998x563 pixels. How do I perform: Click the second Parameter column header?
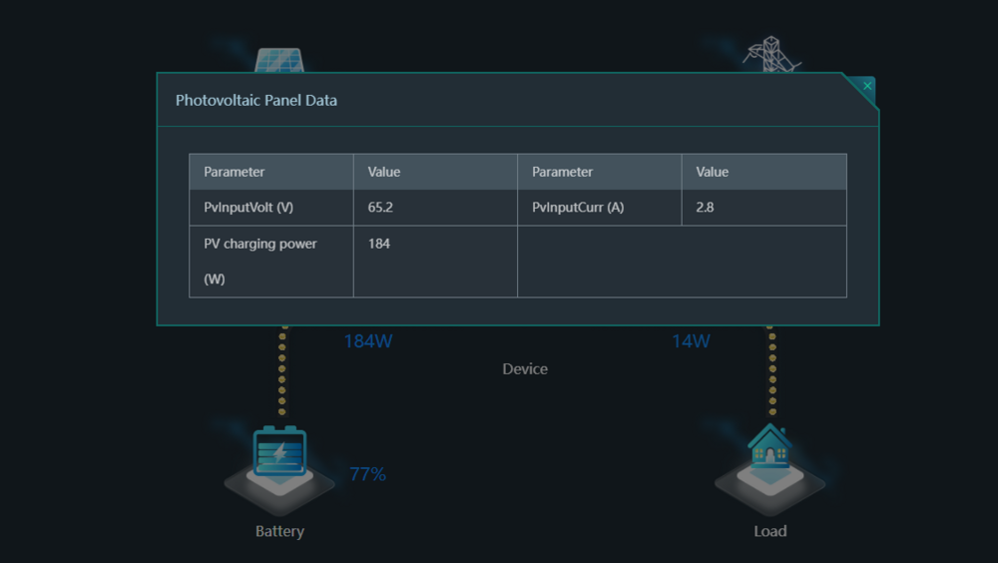pos(600,172)
